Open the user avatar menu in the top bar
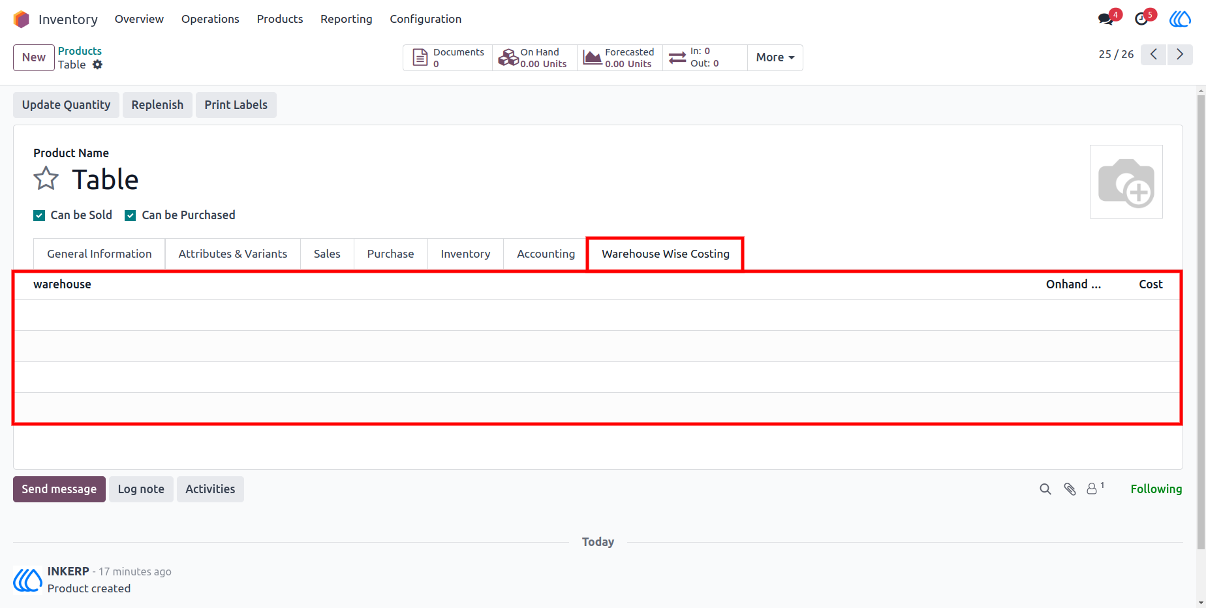This screenshot has width=1206, height=608. pyautogui.click(x=1180, y=19)
